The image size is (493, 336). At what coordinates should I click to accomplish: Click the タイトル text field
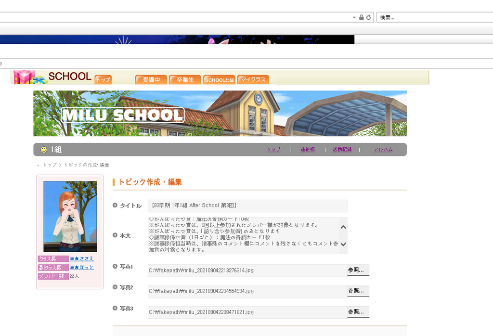247,206
